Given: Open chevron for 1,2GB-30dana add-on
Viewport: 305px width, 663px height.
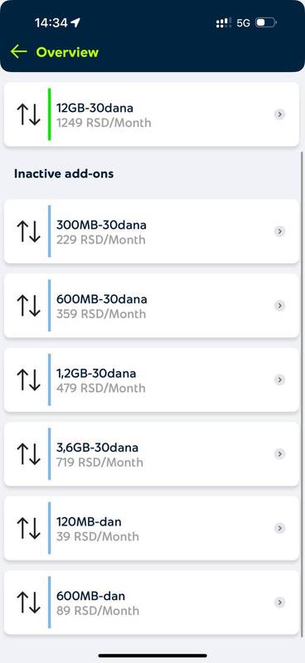Looking at the screenshot, I should [279, 380].
